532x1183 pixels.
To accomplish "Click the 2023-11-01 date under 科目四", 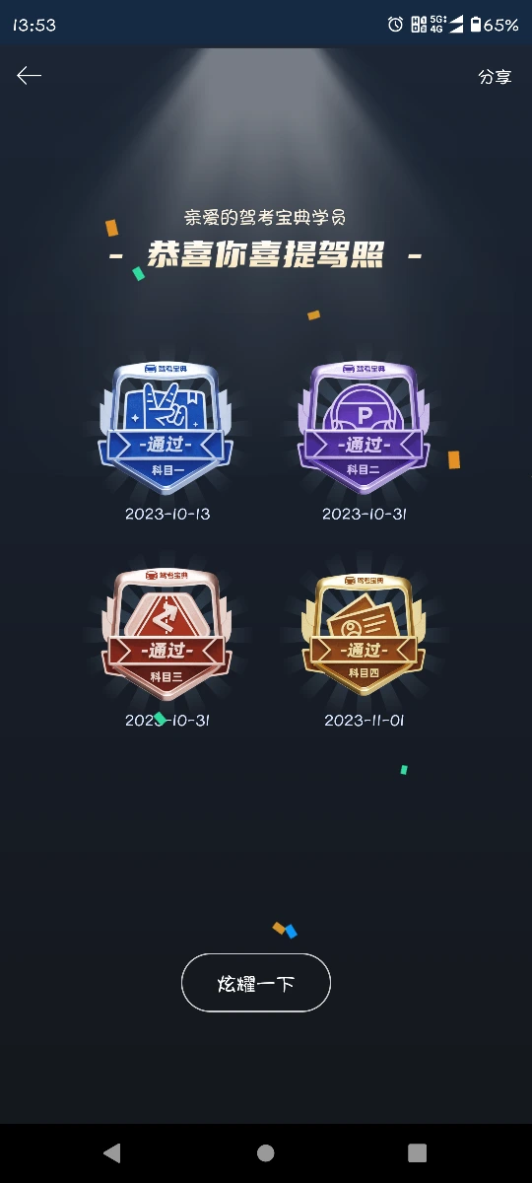I will pyautogui.click(x=365, y=721).
